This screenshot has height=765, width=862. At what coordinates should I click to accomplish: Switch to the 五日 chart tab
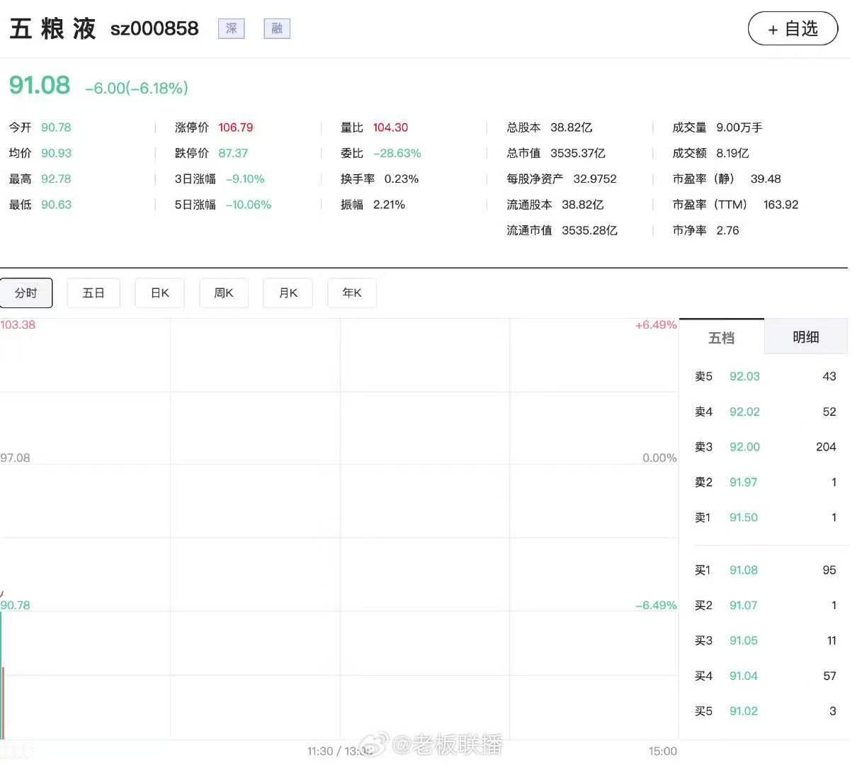click(x=93, y=293)
